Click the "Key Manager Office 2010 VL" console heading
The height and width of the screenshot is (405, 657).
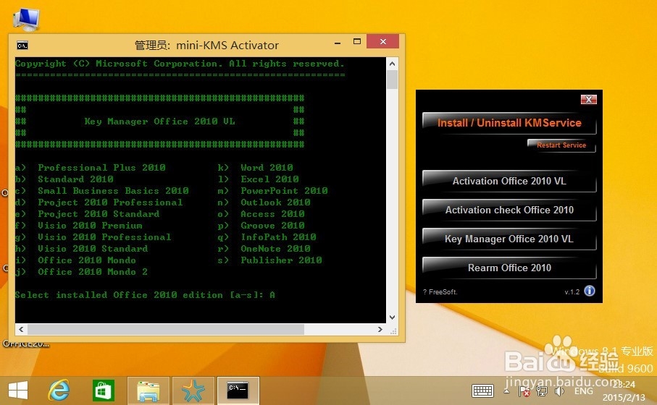(159, 121)
